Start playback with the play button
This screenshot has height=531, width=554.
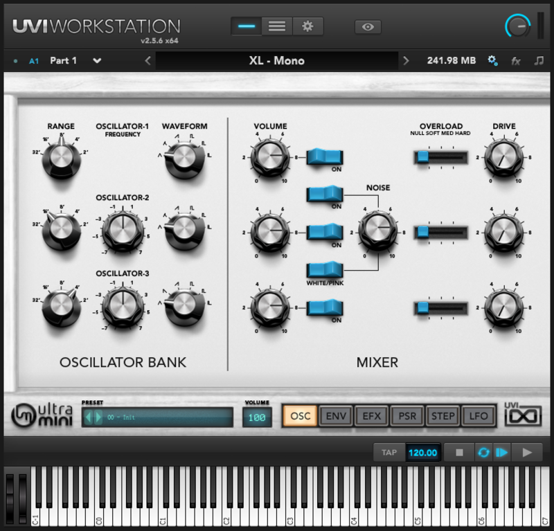point(527,453)
